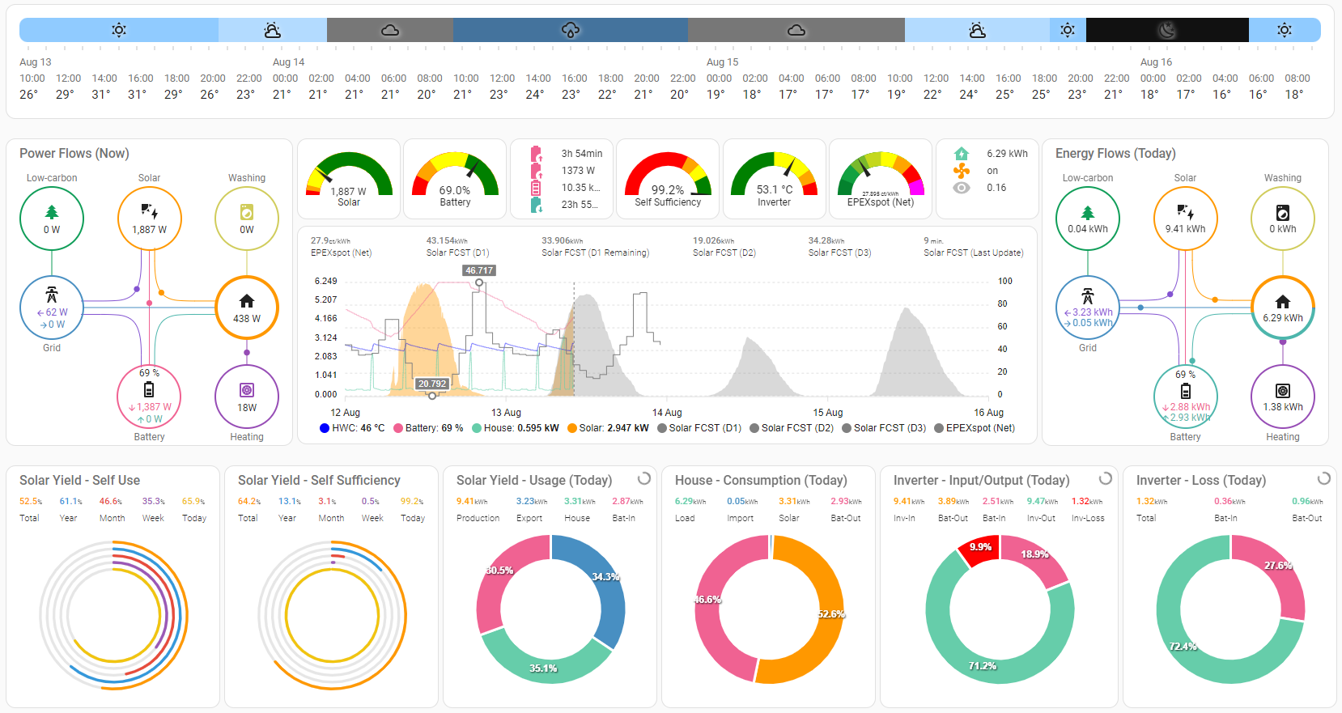
Task: Click the refresh spinner on Inverter - Loss card
Action: pos(1324,478)
